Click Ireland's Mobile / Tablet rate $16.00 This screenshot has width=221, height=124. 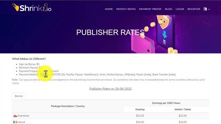pos(183,122)
